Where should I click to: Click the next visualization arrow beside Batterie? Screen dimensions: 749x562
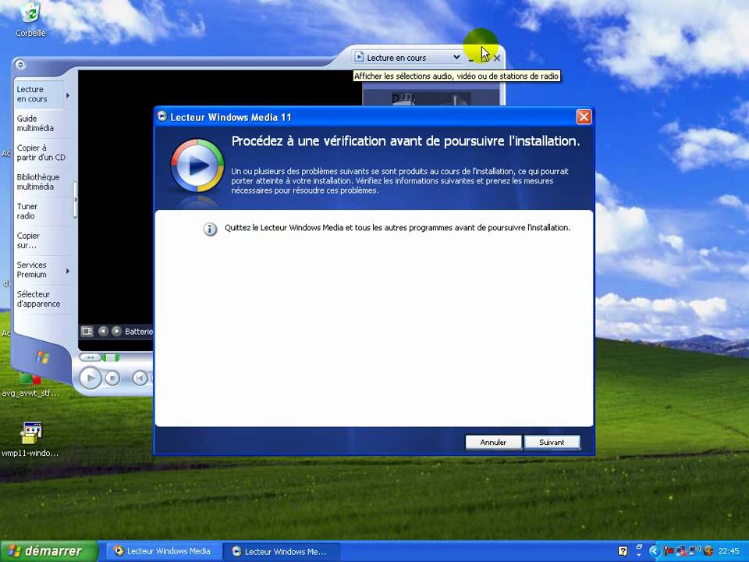point(116,331)
